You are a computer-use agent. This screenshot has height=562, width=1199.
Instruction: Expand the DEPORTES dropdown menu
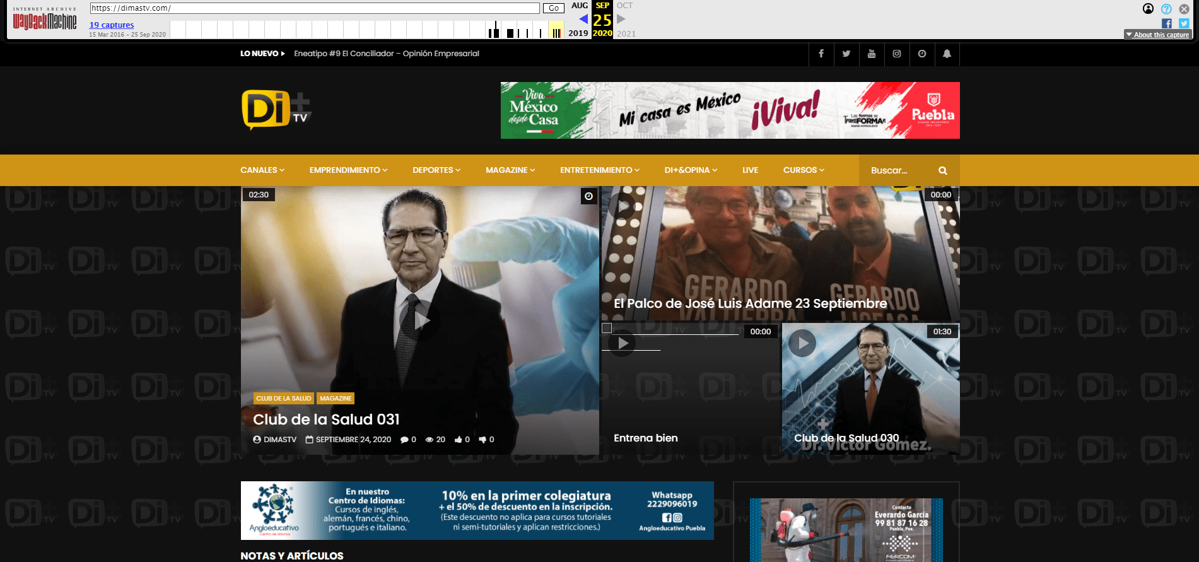coord(436,170)
